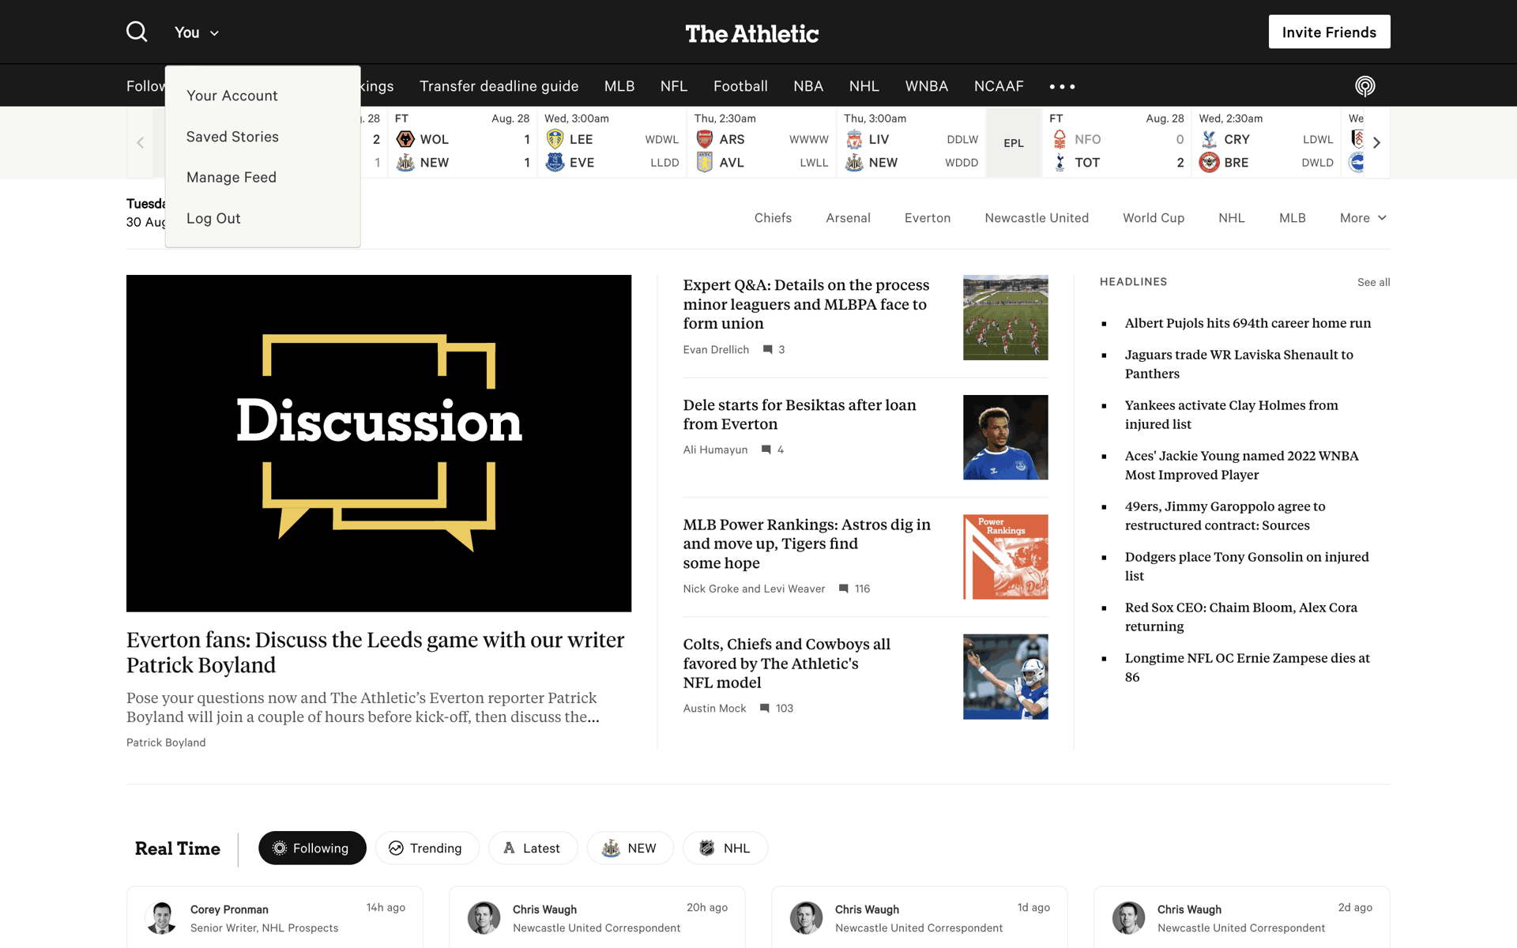The height and width of the screenshot is (948, 1517).
Task: Click the Brentford crest in scoreboard
Action: [1209, 162]
